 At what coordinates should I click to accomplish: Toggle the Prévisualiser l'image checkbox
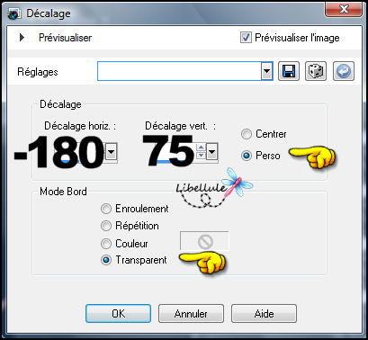coord(246,38)
